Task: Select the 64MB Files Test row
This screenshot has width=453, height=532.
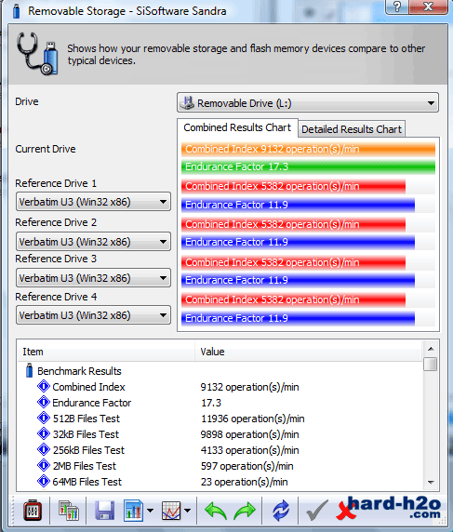Action: point(220,482)
